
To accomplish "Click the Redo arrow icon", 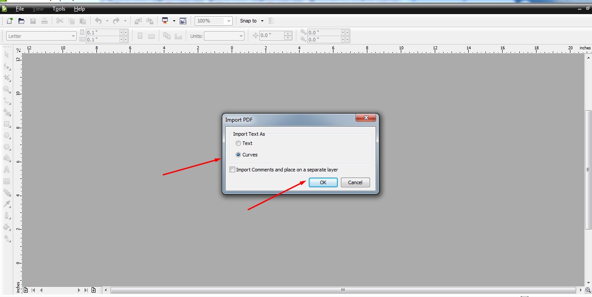I will coord(116,21).
